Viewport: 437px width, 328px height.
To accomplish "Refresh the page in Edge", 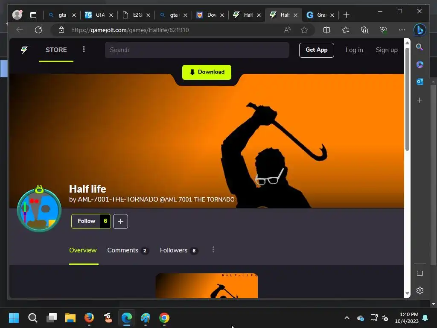I will click(x=38, y=30).
